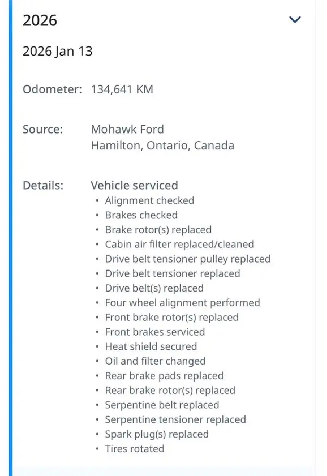Select Cabin air filter replaced/cleaned item
The width and height of the screenshot is (327, 476).
point(179,244)
